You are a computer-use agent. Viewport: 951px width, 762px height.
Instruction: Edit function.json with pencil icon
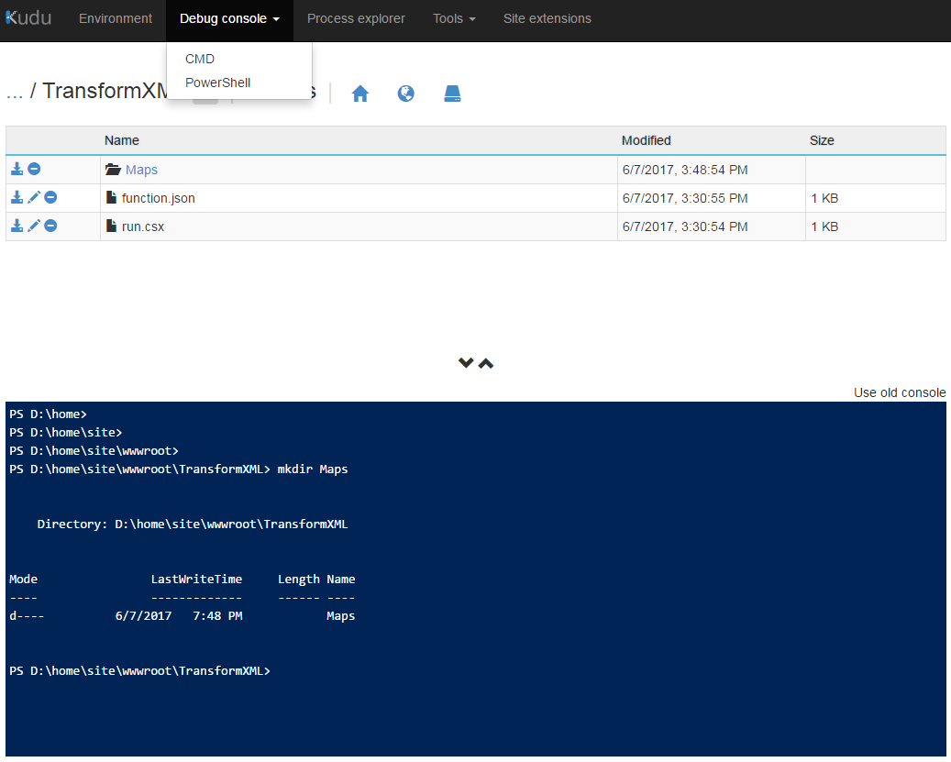34,198
